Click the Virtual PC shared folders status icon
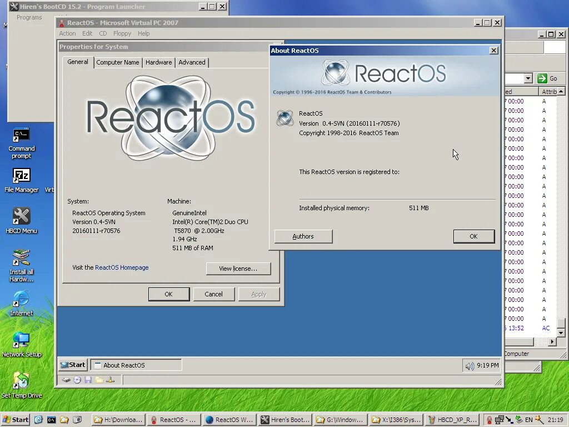Image resolution: width=569 pixels, height=427 pixels. pyautogui.click(x=99, y=380)
